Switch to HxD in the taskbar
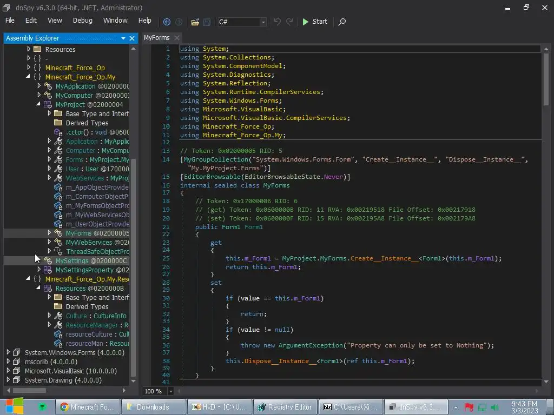554x415 pixels. tap(220, 407)
